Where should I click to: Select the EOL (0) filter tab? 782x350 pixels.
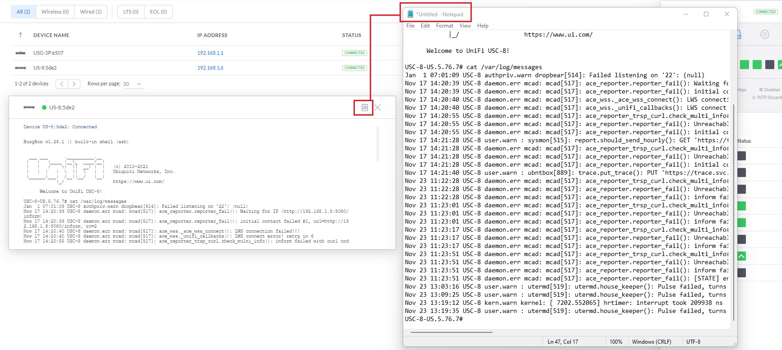click(158, 12)
